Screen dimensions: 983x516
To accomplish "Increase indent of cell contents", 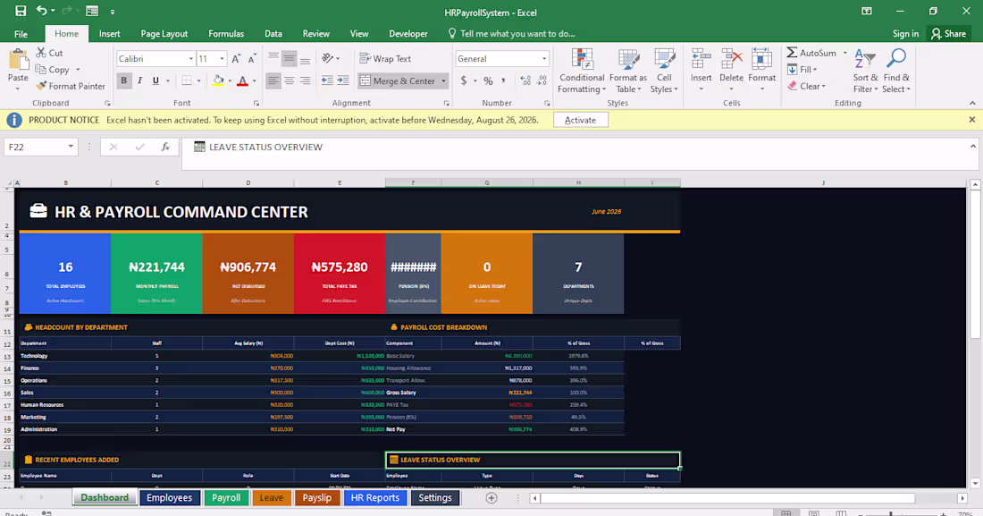I will 343,80.
